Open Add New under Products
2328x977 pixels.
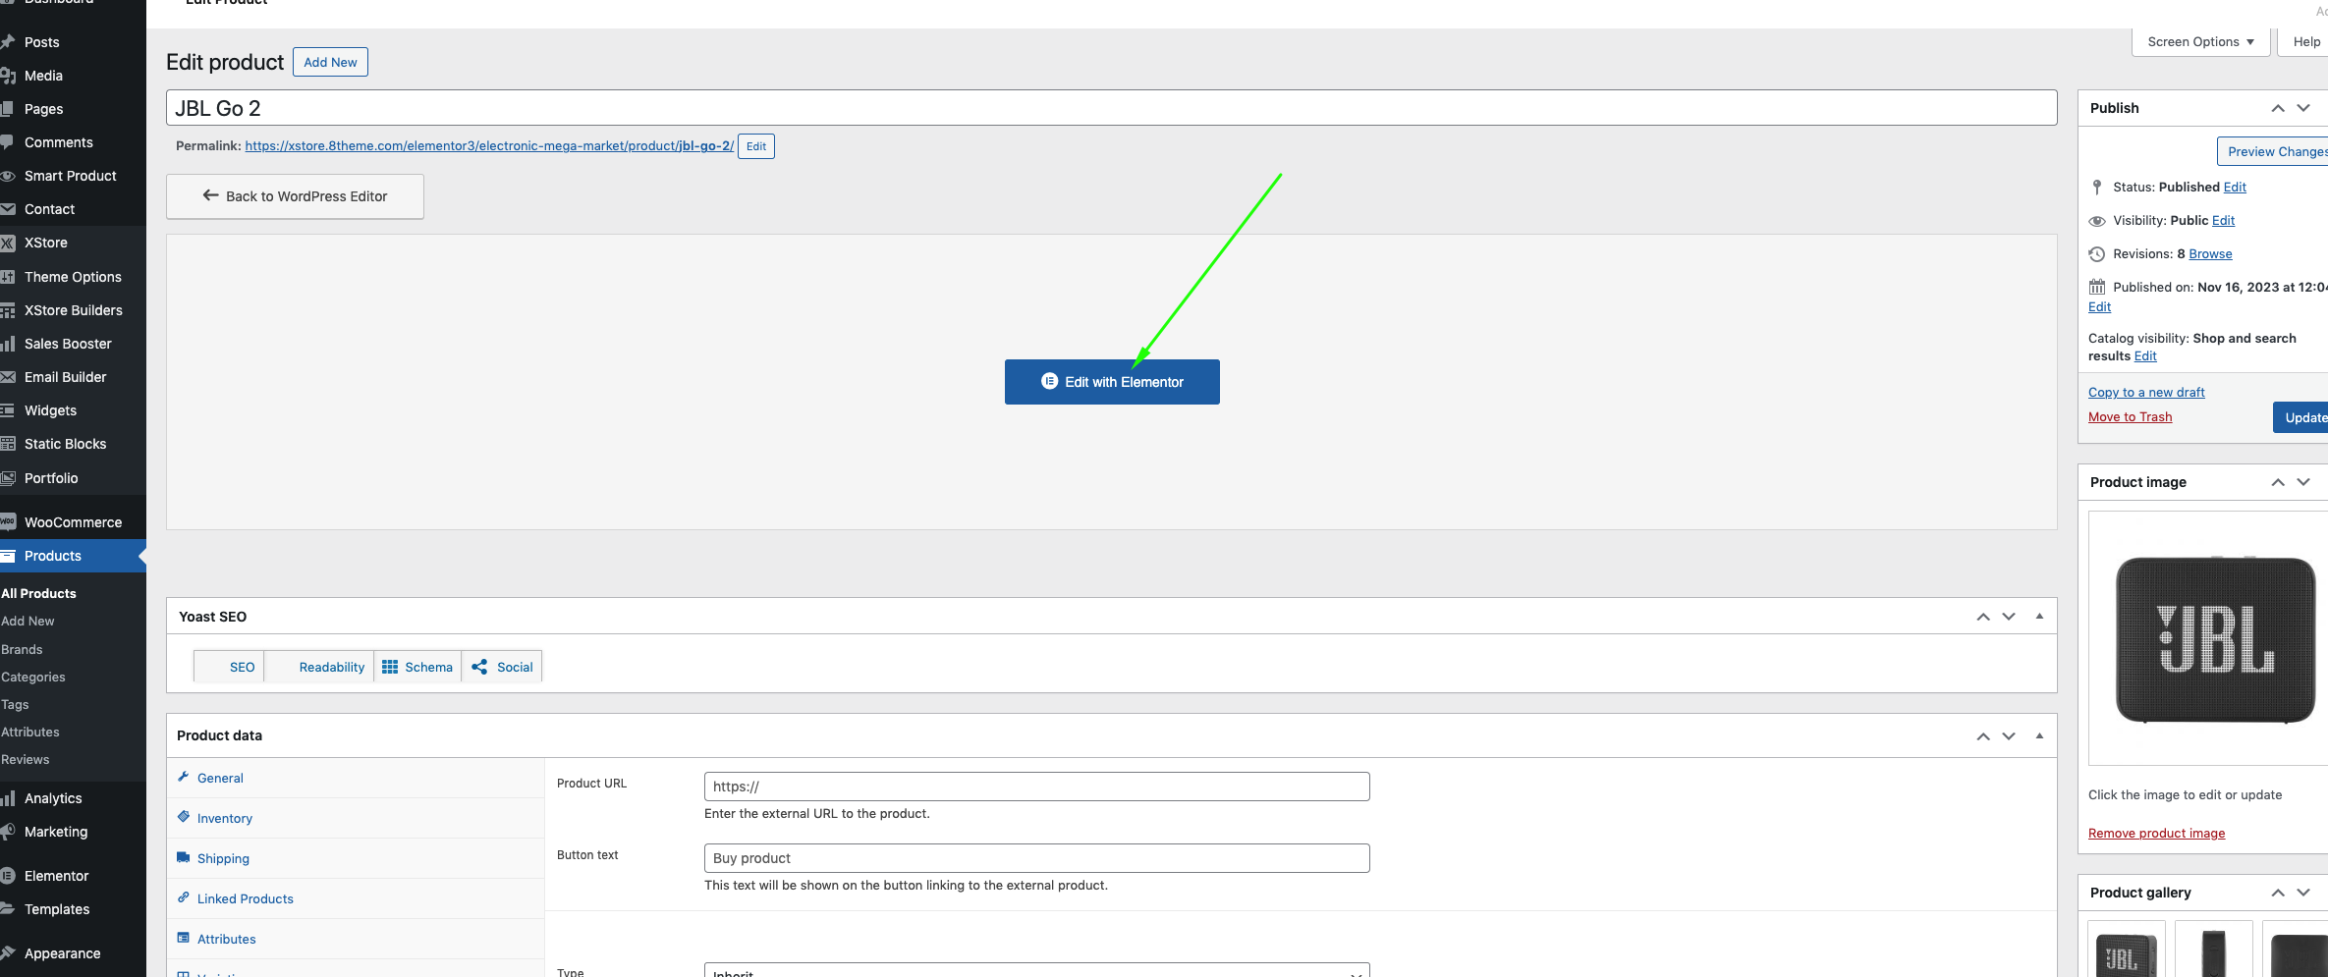28,621
